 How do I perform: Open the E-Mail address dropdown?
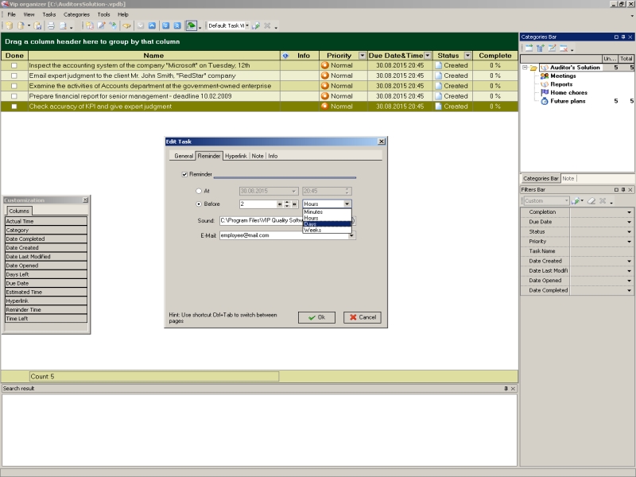[351, 235]
